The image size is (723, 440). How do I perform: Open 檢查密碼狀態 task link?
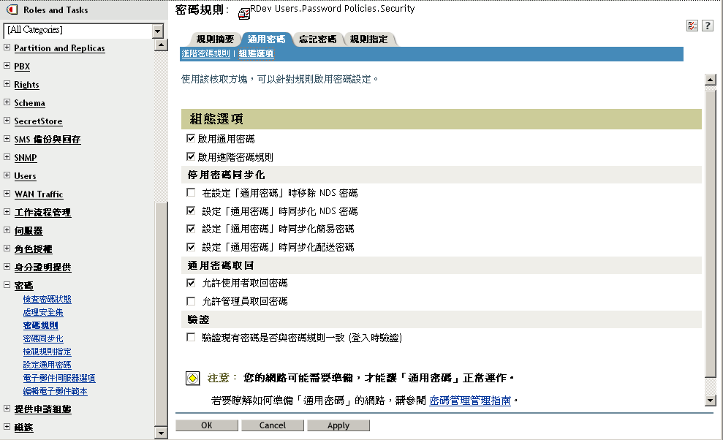click(47, 300)
